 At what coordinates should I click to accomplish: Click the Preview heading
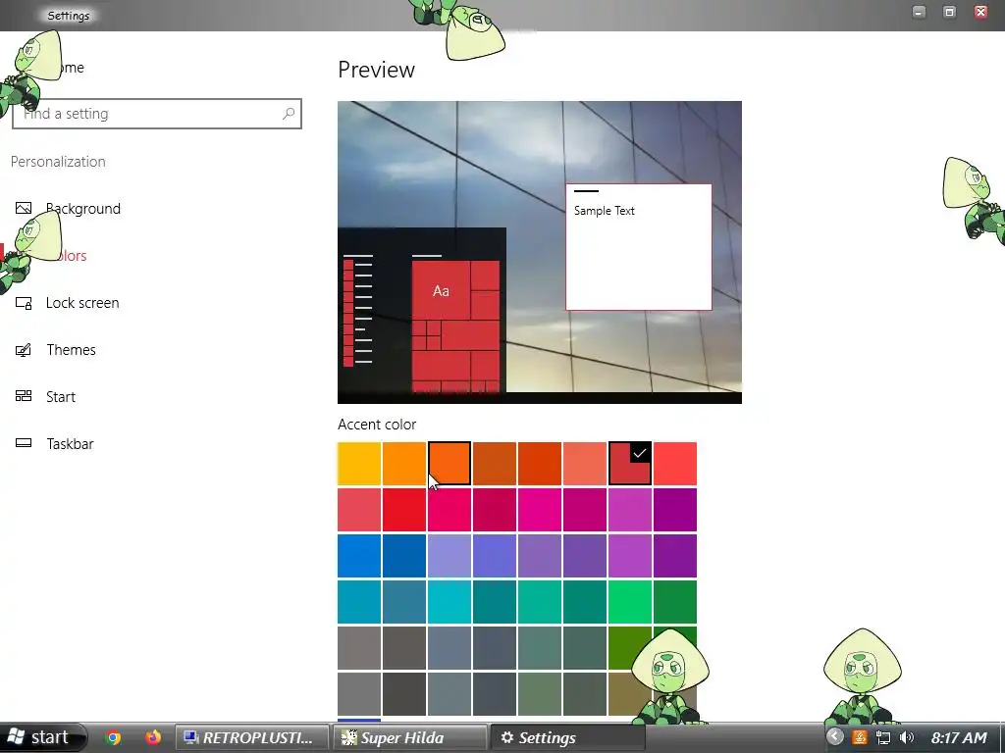point(376,70)
